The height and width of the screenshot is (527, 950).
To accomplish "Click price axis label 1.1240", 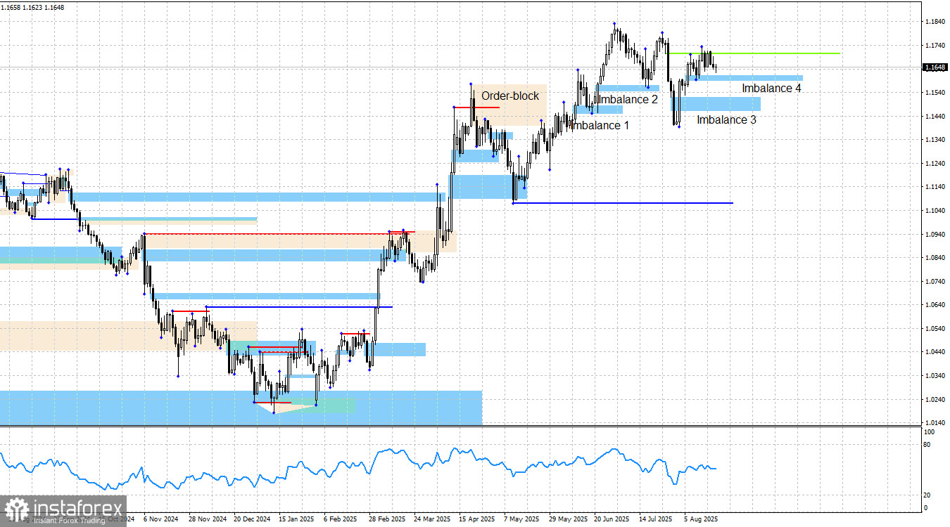I will (935, 164).
